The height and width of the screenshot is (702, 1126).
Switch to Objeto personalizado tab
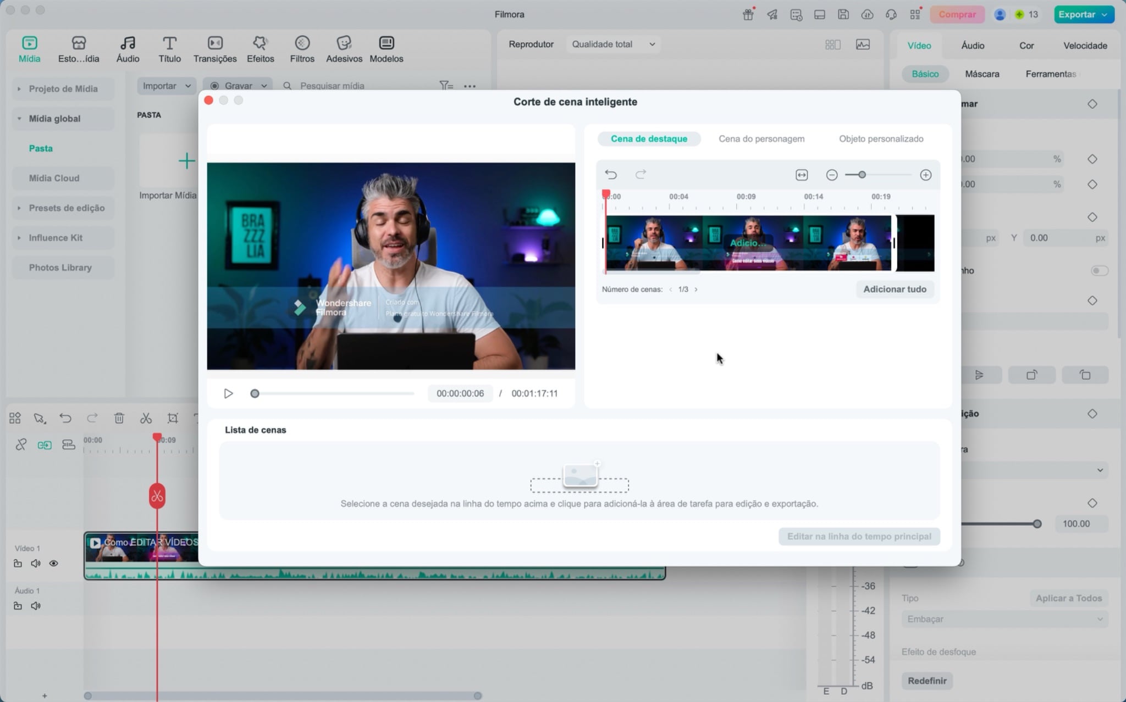pyautogui.click(x=881, y=138)
